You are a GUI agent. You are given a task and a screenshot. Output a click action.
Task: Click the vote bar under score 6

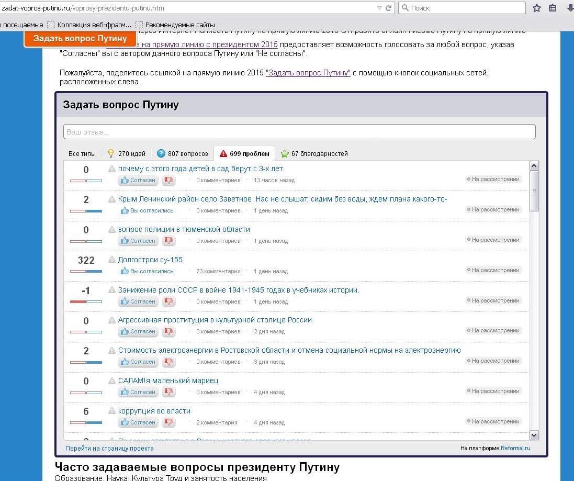point(86,423)
